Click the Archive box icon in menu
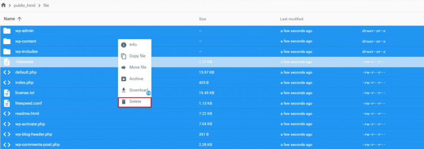The width and height of the screenshot is (424, 149). point(123,79)
